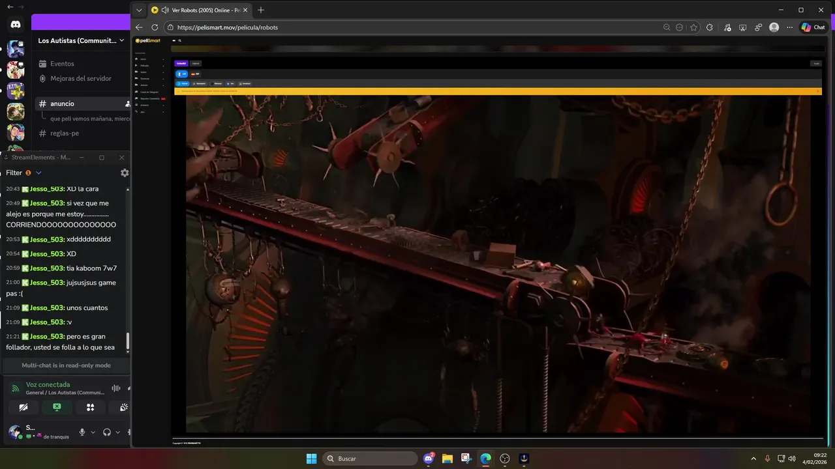Select the LAT audio language button

click(x=182, y=74)
